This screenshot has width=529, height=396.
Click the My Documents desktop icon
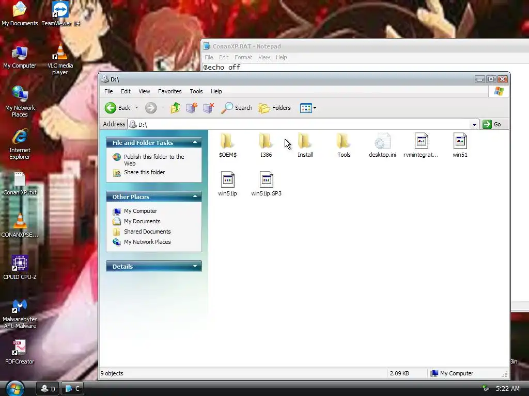pyautogui.click(x=20, y=14)
